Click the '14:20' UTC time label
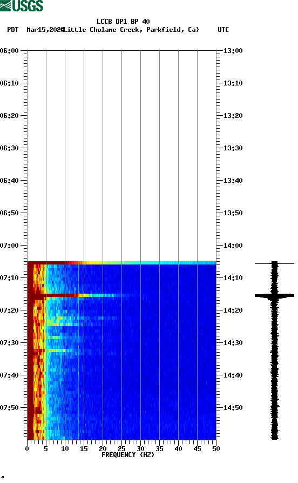 point(233,310)
